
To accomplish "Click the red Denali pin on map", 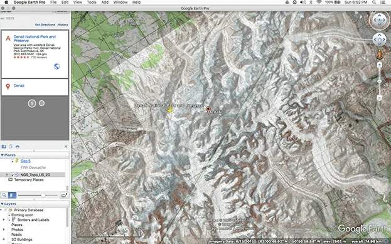I will (x=208, y=109).
